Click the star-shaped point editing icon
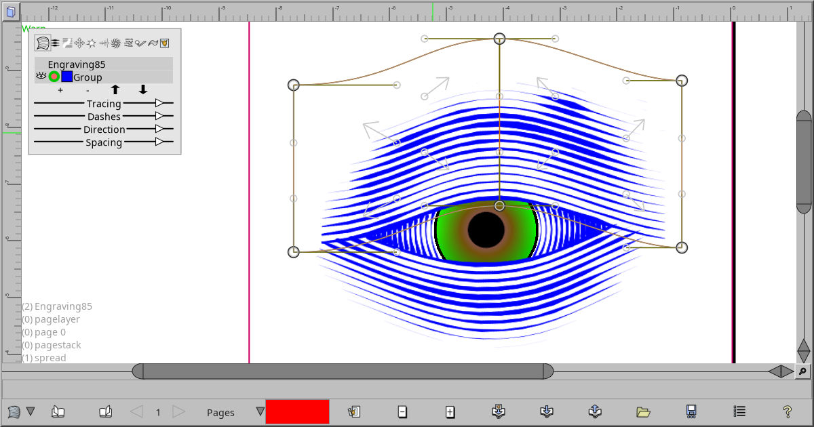This screenshot has height=427, width=814. (92, 42)
